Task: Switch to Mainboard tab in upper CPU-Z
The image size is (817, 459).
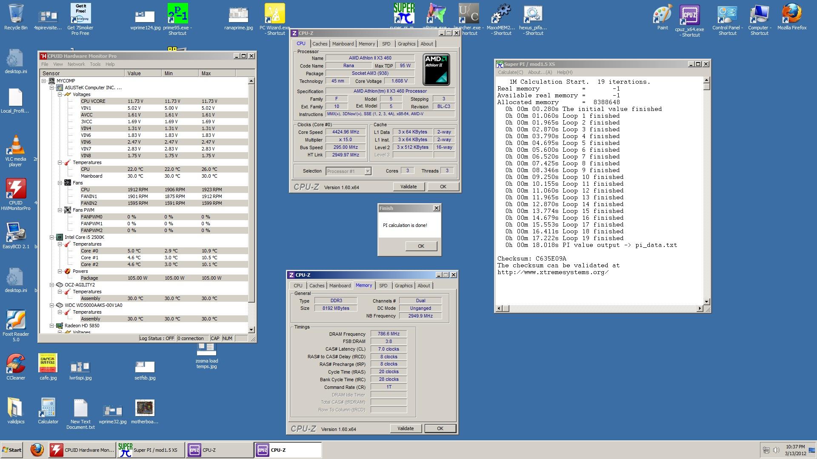Action: 343,44
